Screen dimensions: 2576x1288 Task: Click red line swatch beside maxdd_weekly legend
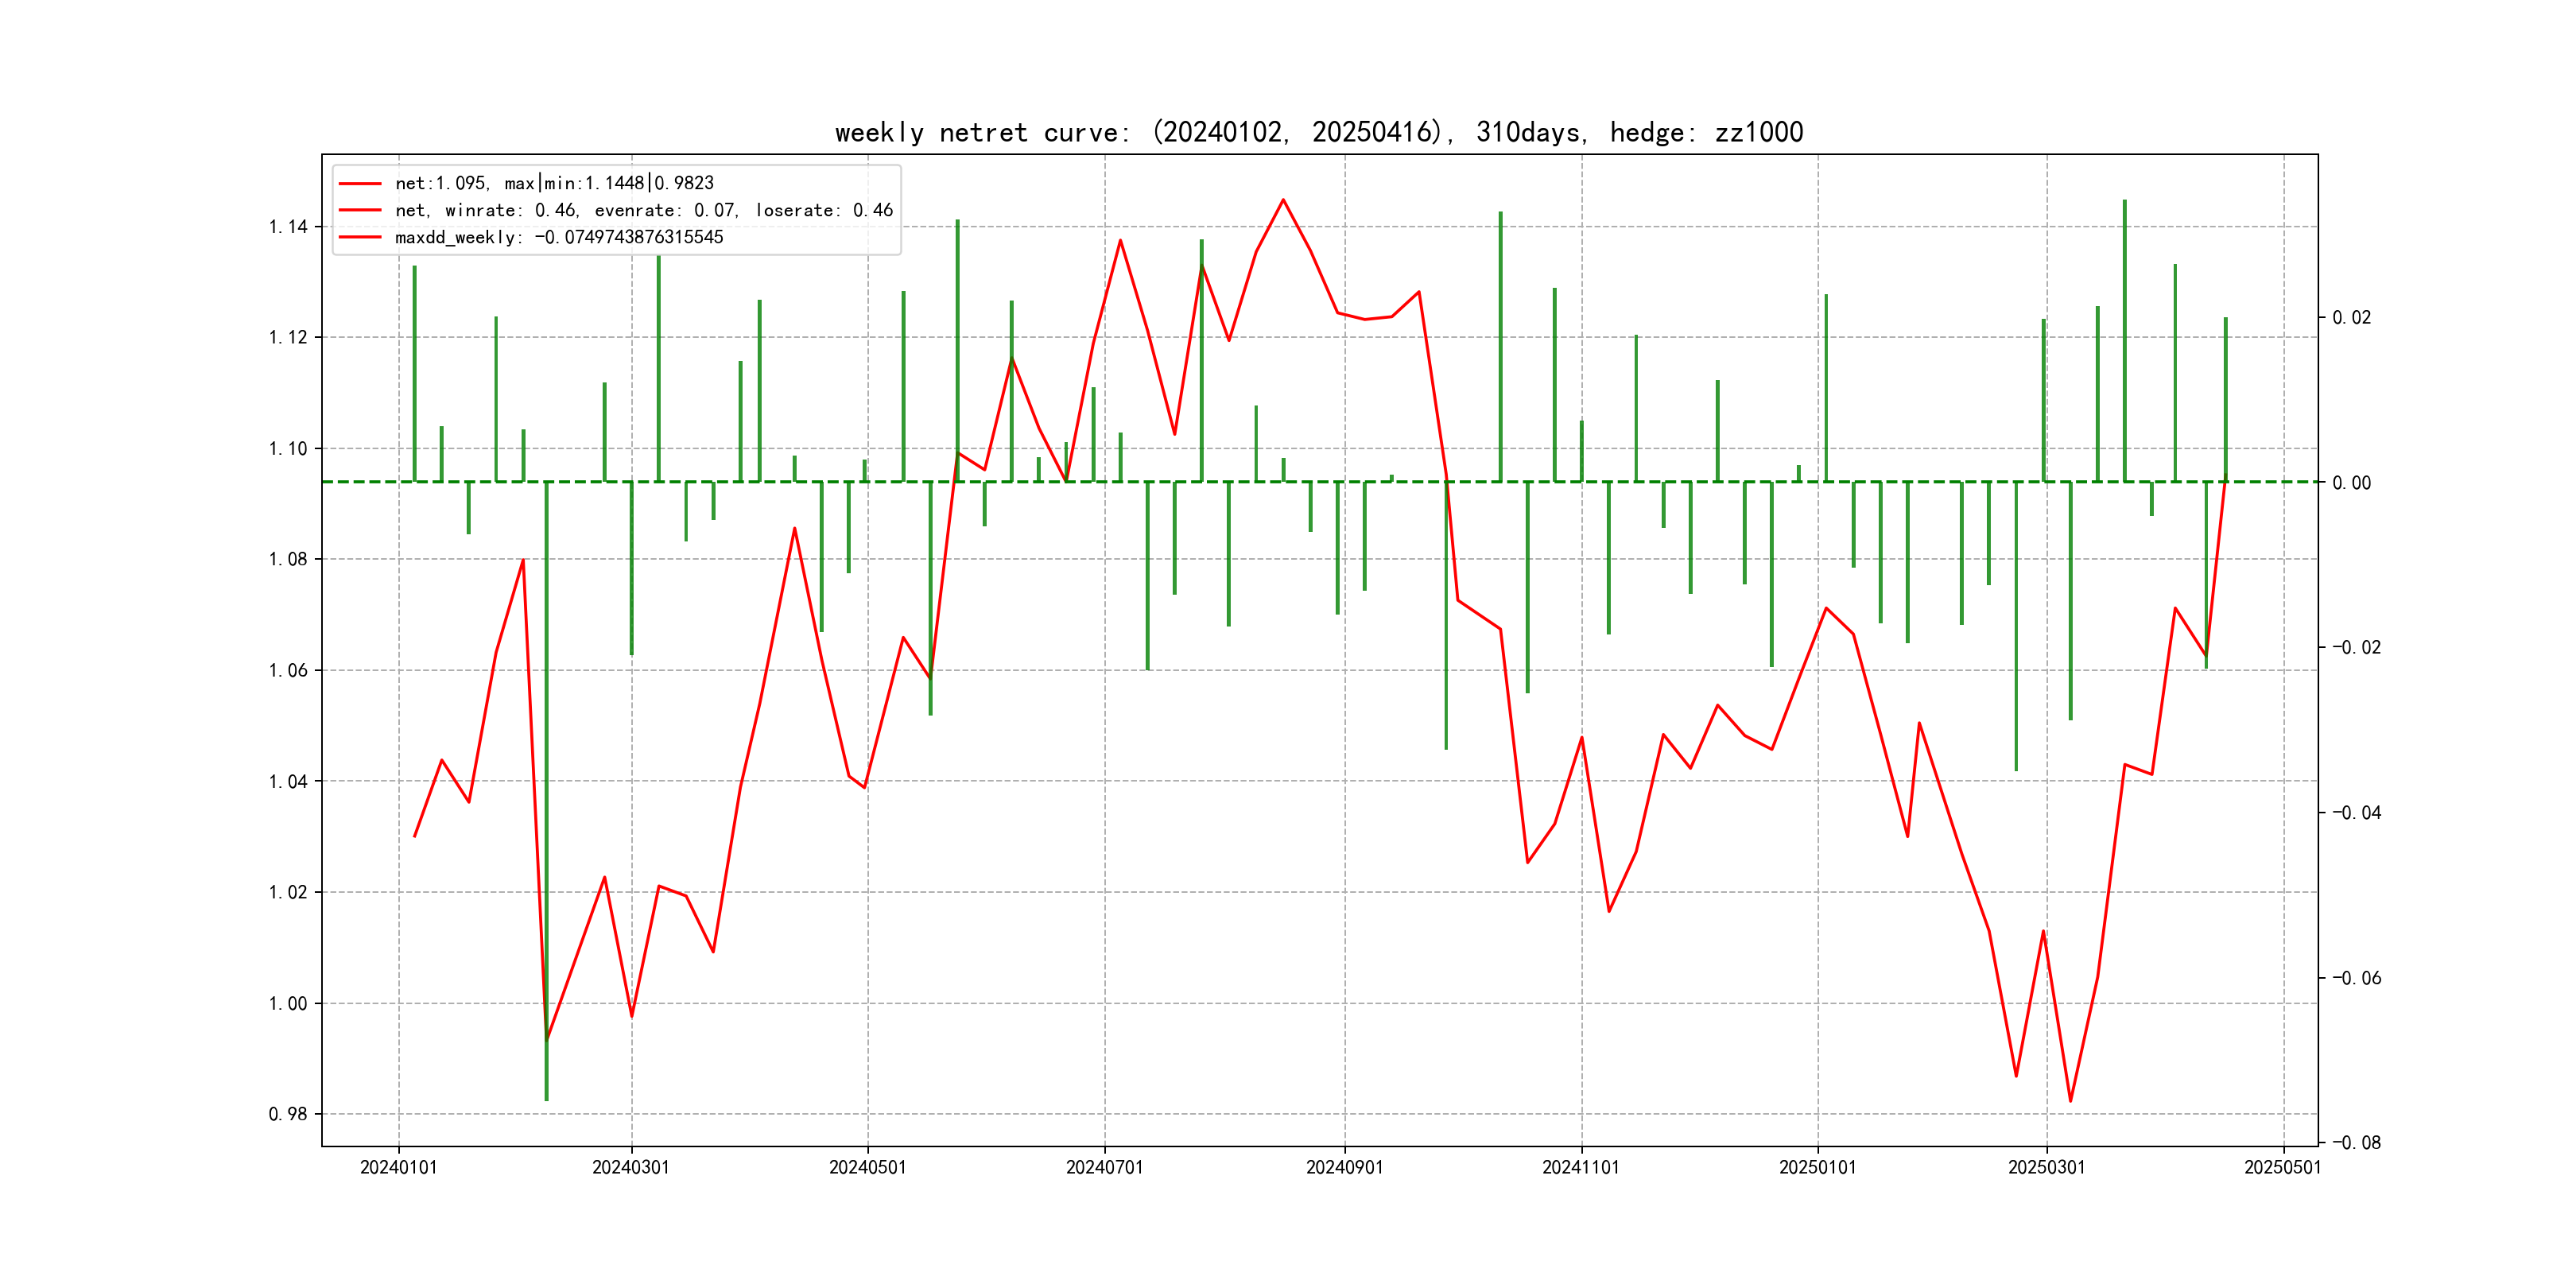click(x=360, y=237)
